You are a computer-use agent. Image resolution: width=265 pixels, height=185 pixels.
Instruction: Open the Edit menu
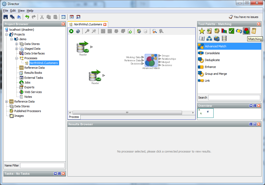pyautogui.click(x=13, y=11)
